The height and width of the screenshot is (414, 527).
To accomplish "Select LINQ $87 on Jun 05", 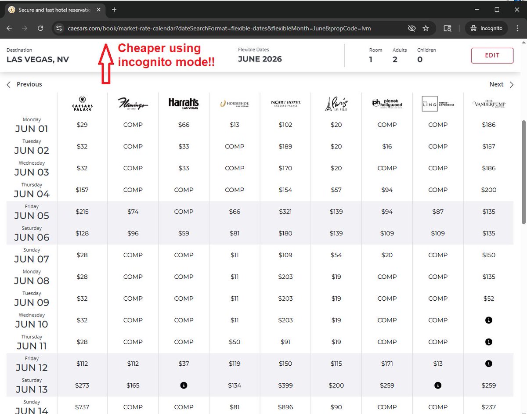I will [438, 212].
